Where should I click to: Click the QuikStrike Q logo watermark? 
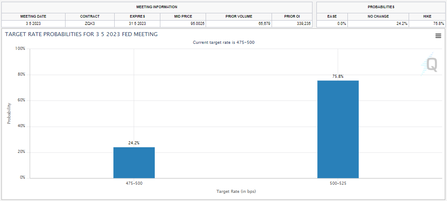[429, 64]
